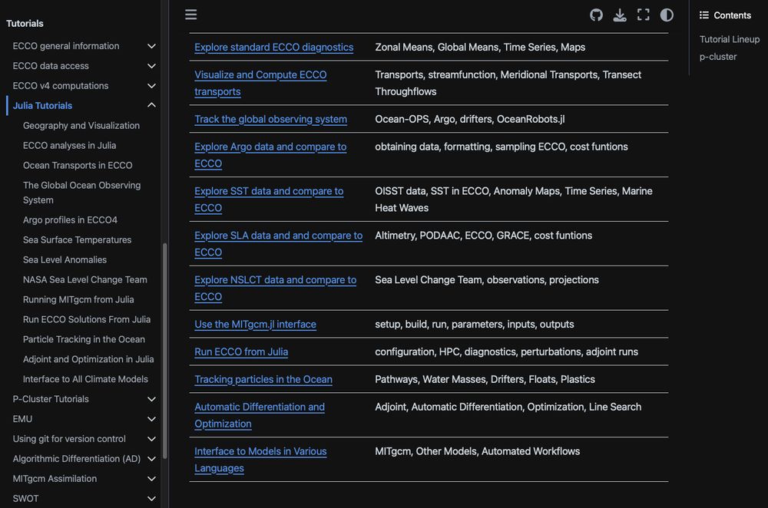Open Use the MITgcm.jl interface link
Image resolution: width=768 pixels, height=508 pixels.
click(255, 324)
